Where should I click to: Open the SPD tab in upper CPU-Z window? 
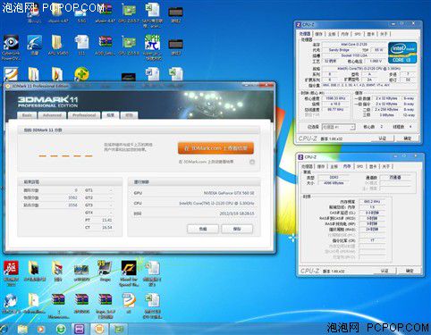click(358, 34)
